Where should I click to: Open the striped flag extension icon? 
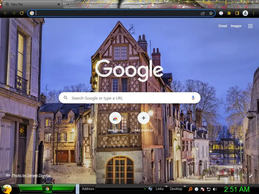pyautogui.click(x=221, y=13)
